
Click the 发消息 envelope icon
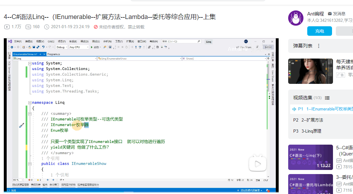(330, 14)
